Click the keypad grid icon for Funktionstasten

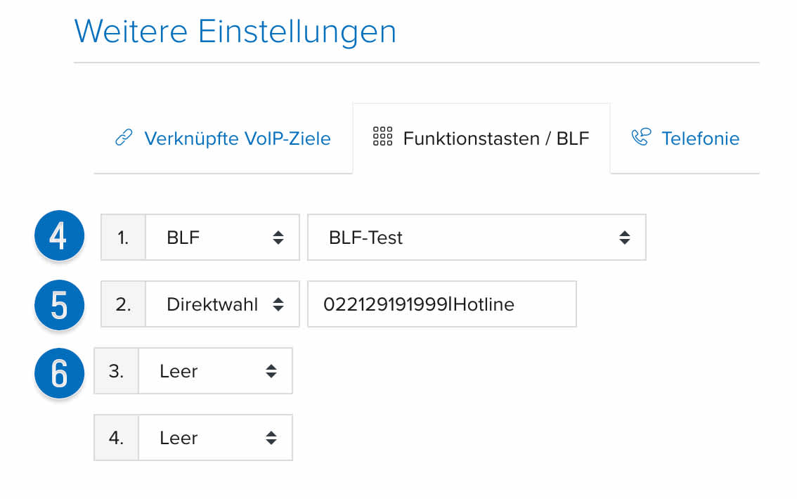[382, 136]
